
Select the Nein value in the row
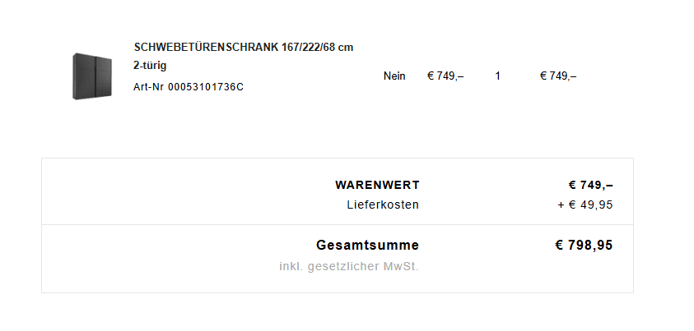coord(394,76)
